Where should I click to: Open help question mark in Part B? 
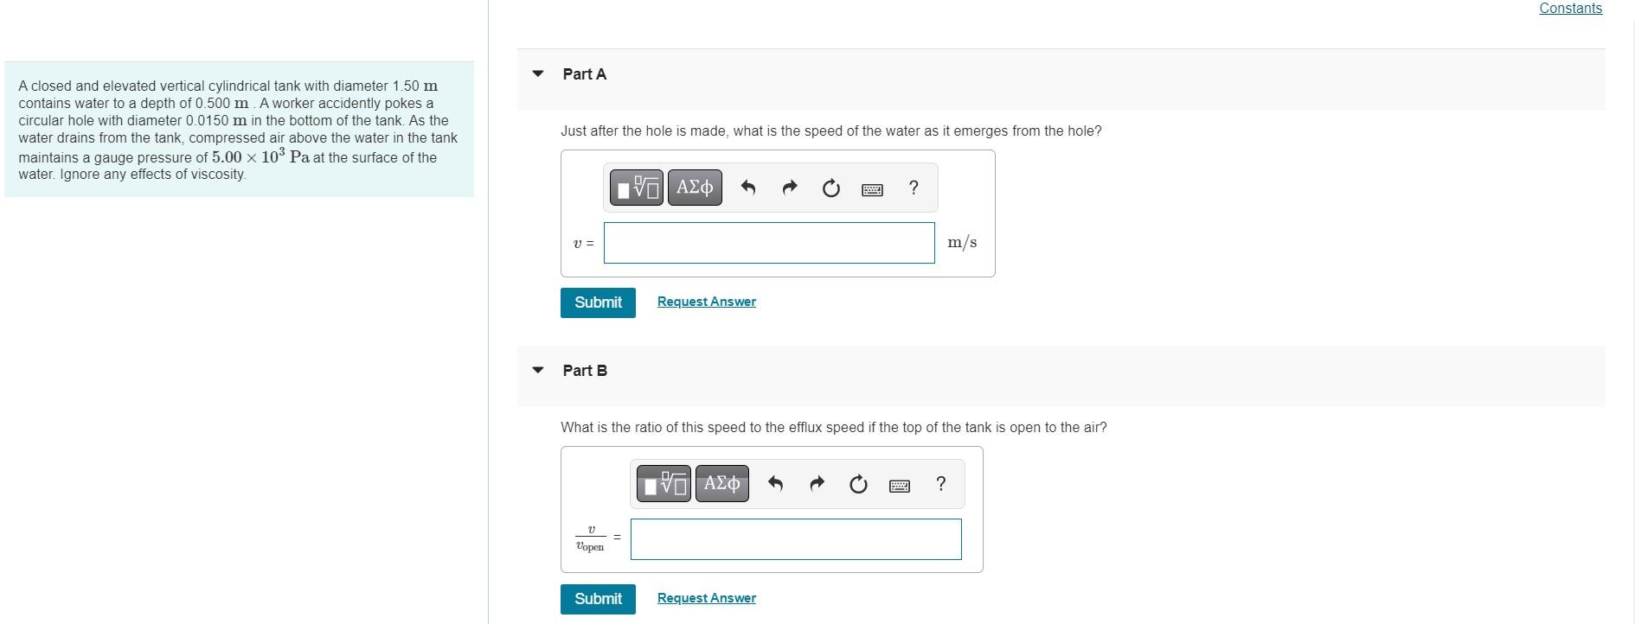941,484
